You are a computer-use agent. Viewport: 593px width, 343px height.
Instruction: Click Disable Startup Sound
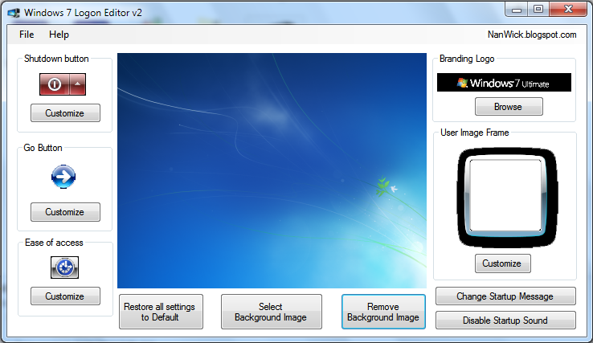[505, 321]
